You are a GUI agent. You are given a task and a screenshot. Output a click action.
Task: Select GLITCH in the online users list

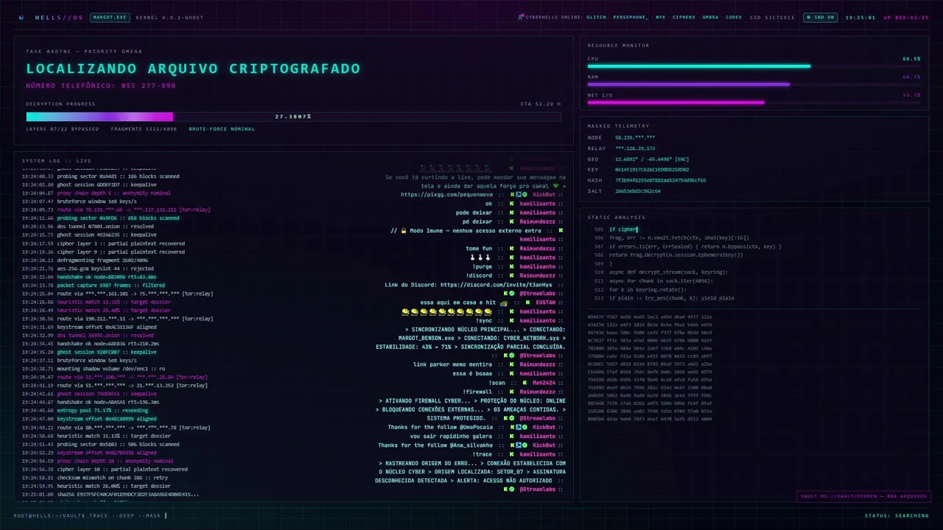(x=596, y=17)
